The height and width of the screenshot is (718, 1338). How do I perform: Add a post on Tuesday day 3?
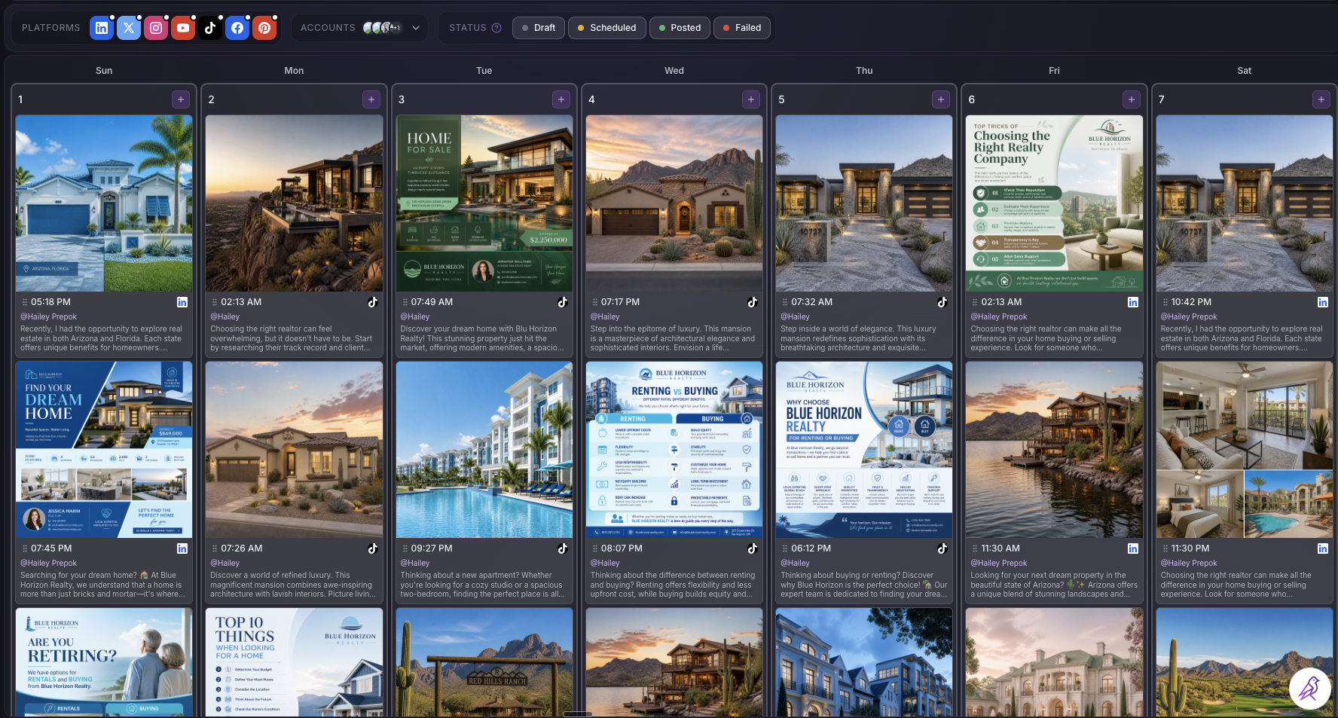click(561, 99)
